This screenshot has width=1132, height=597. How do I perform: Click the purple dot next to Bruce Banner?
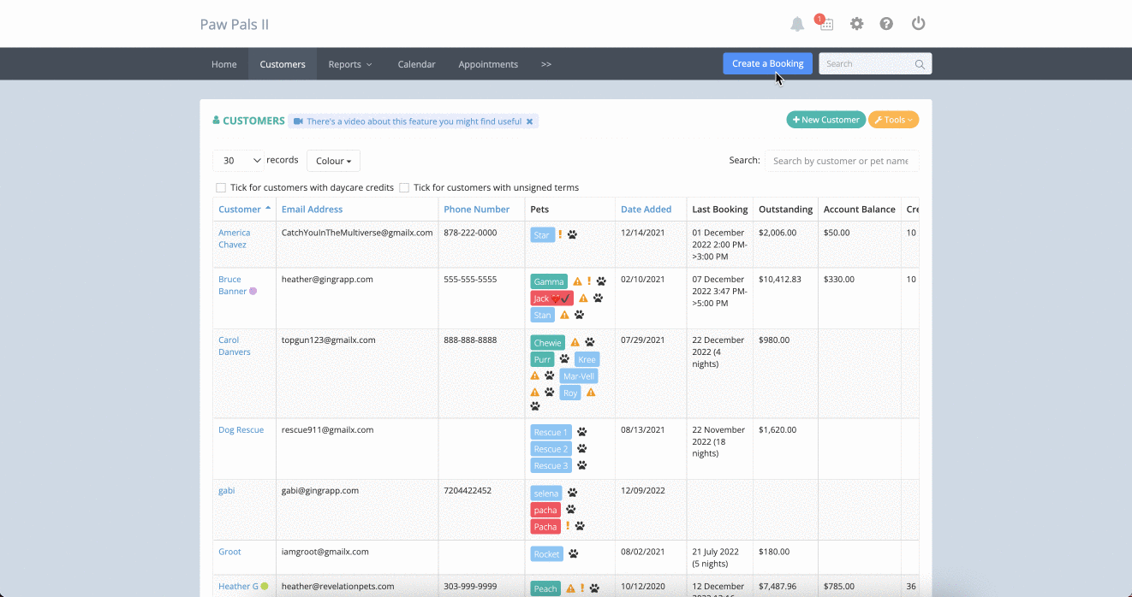click(253, 292)
